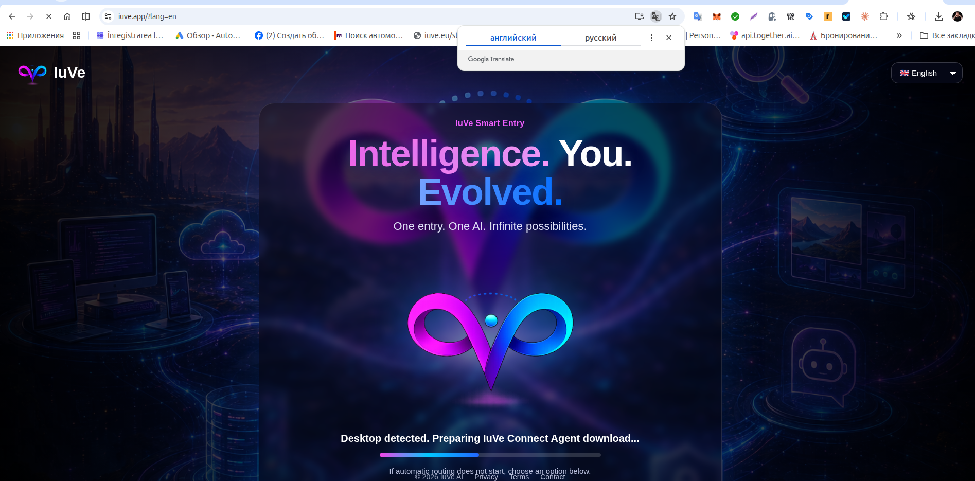Open the English language dropdown
975x481 pixels.
click(927, 73)
